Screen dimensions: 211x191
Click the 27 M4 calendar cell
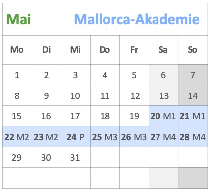(x=163, y=137)
